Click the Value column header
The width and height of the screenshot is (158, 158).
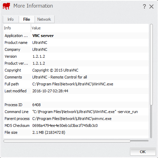[90, 28]
